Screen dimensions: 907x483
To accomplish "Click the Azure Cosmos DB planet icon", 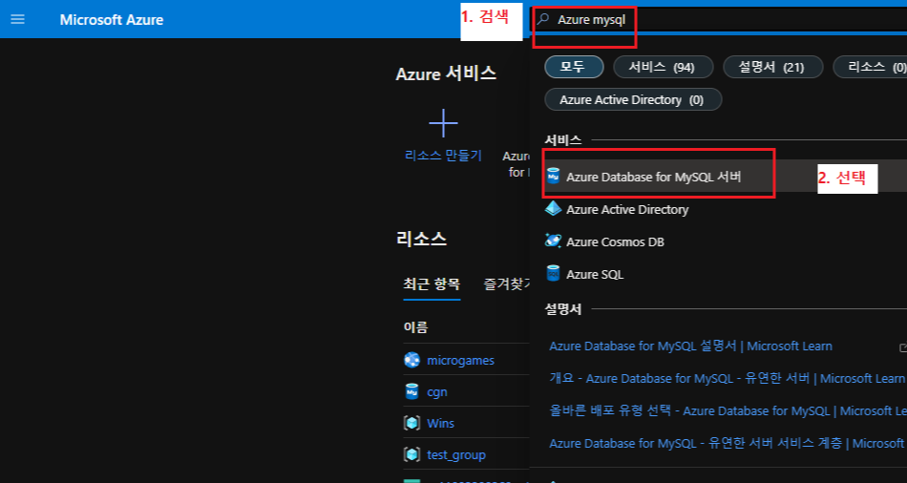I will (553, 241).
